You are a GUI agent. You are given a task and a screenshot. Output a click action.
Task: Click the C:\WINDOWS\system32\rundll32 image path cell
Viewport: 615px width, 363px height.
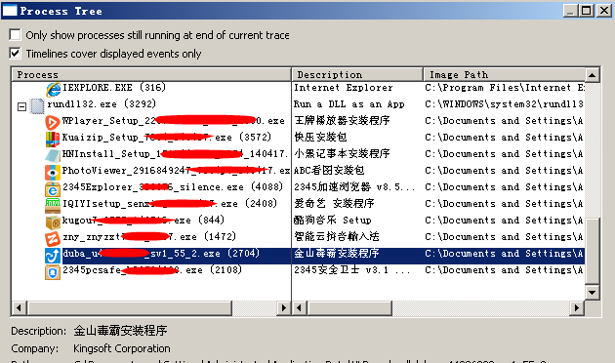click(504, 104)
